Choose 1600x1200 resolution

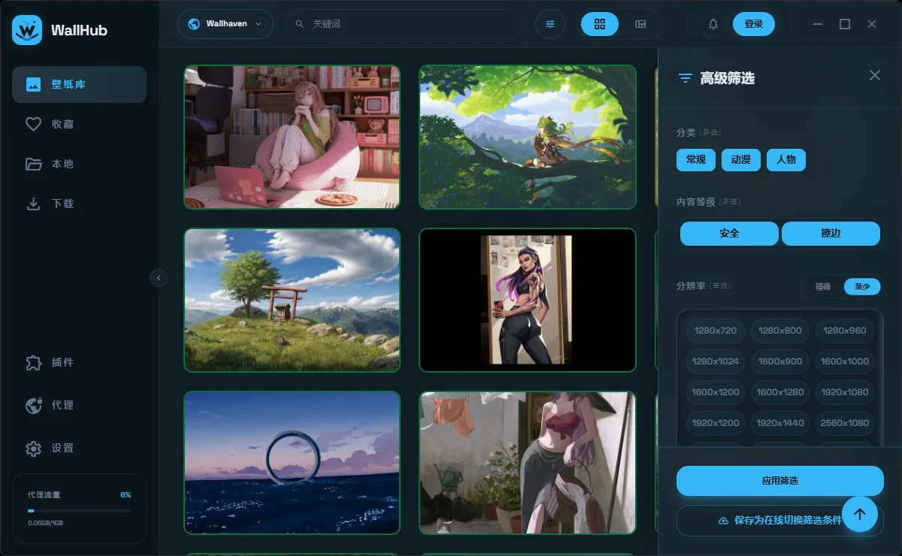click(x=716, y=392)
